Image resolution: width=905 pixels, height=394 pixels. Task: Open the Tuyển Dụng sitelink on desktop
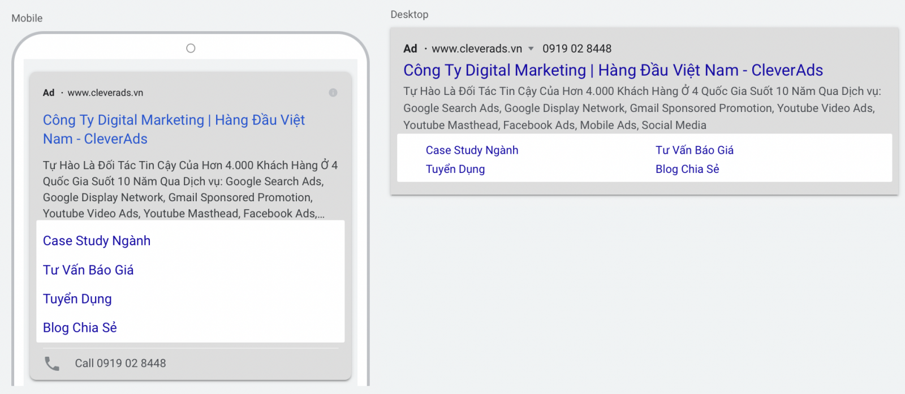tap(455, 169)
